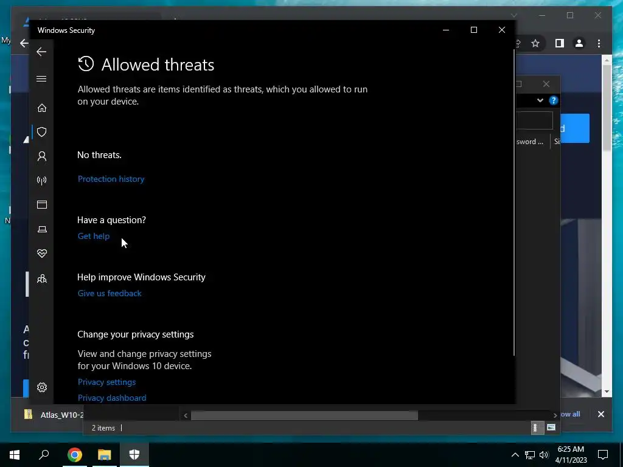Click the File Explorer horizontal scrollbar

[x=304, y=415]
